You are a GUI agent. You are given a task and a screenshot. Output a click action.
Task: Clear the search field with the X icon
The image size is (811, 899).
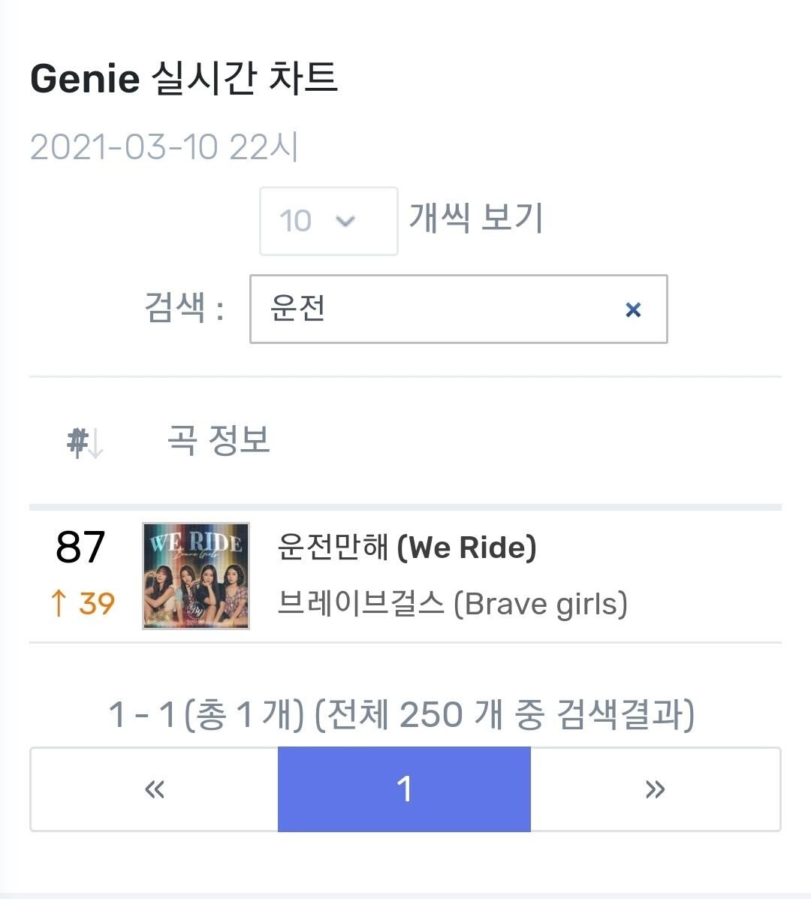tap(633, 309)
